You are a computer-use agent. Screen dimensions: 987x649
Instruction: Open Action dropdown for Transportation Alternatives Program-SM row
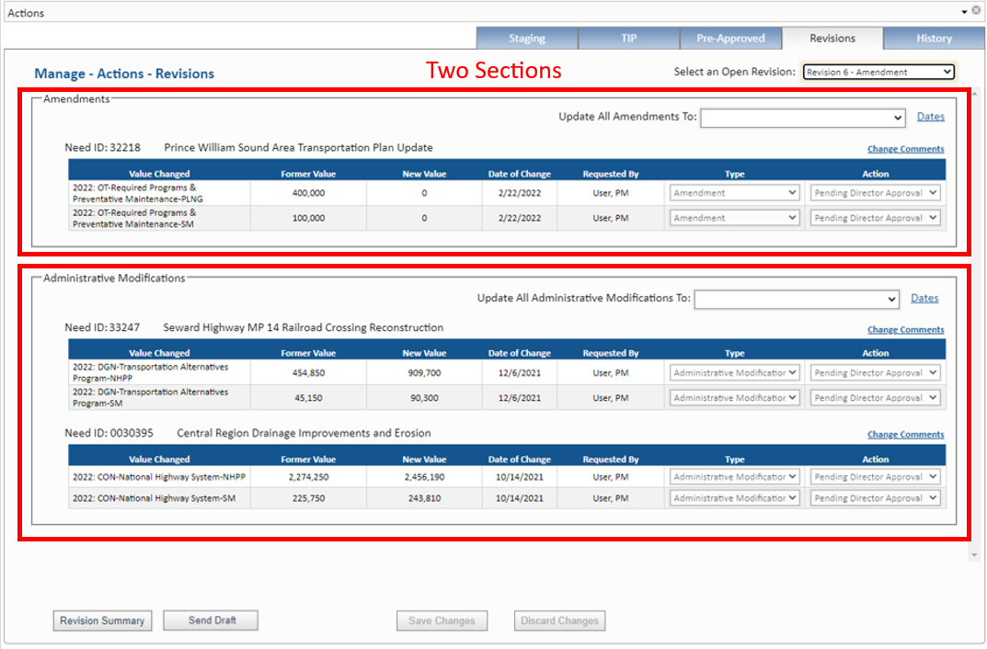point(875,398)
